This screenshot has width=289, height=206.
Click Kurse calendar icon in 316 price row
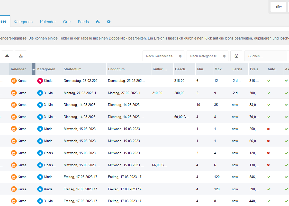pos(14,81)
